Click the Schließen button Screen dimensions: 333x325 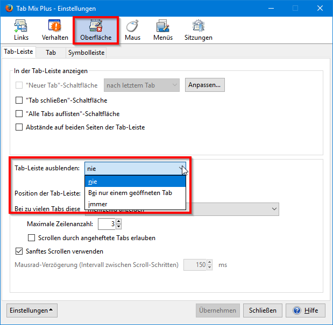pos(263,310)
